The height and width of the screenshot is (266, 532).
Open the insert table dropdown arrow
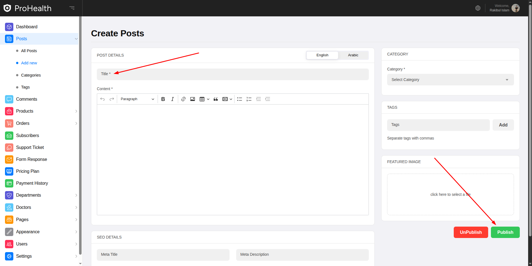pos(208,99)
